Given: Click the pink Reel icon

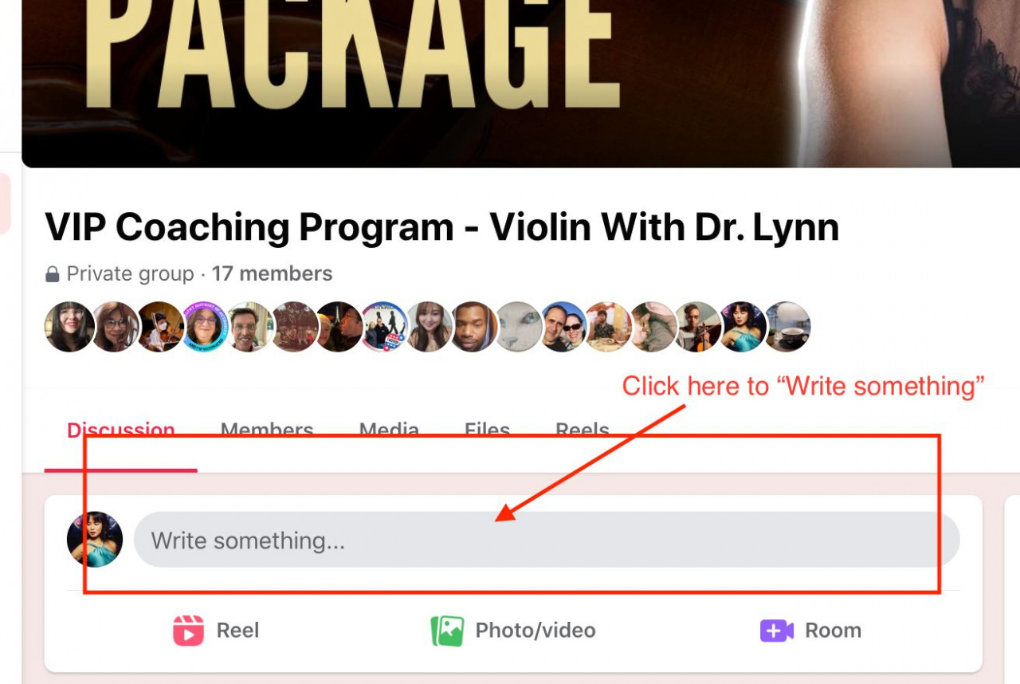Looking at the screenshot, I should coord(189,630).
